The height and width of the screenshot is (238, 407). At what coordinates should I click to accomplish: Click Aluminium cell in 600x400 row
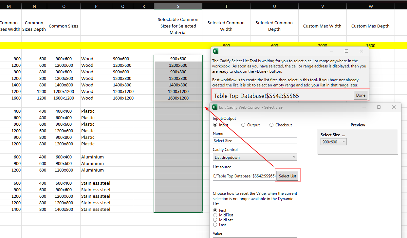(96, 157)
